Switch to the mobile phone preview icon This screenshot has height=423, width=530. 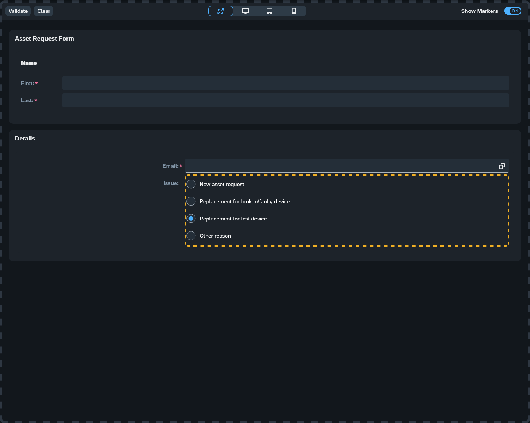coord(294,11)
